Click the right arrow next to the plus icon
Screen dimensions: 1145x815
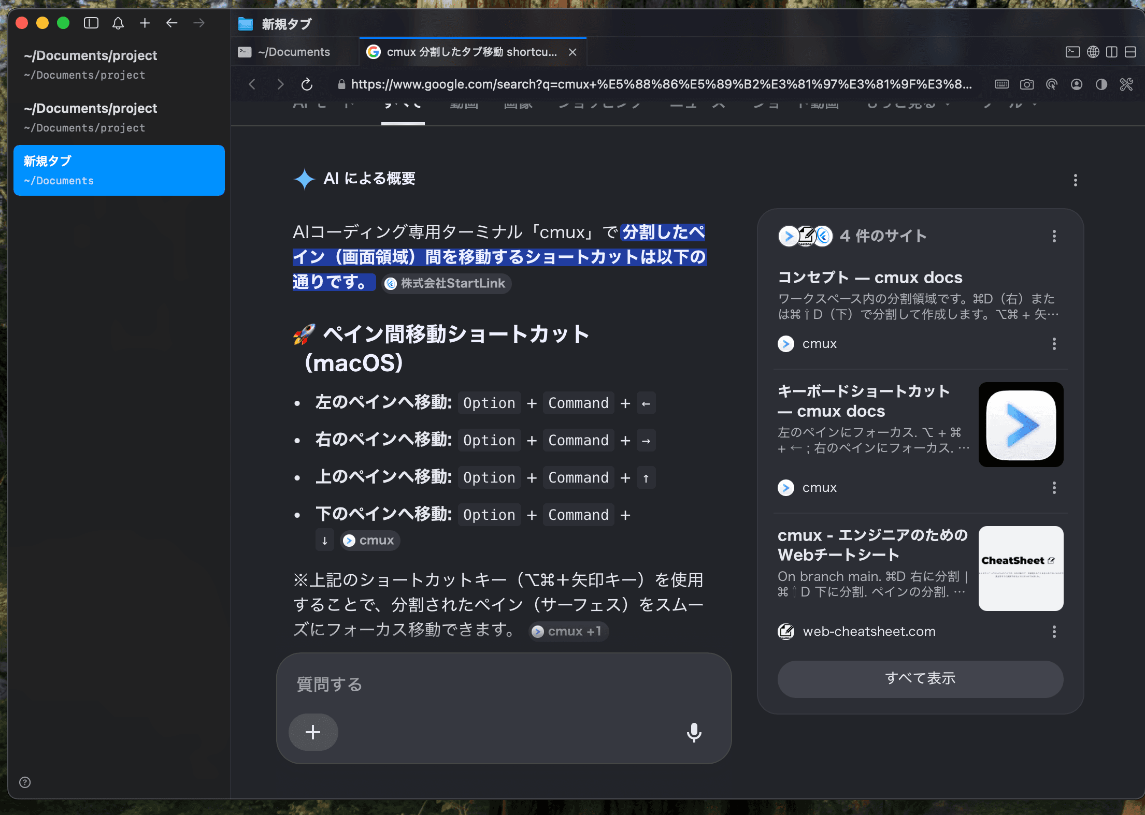[x=199, y=23]
